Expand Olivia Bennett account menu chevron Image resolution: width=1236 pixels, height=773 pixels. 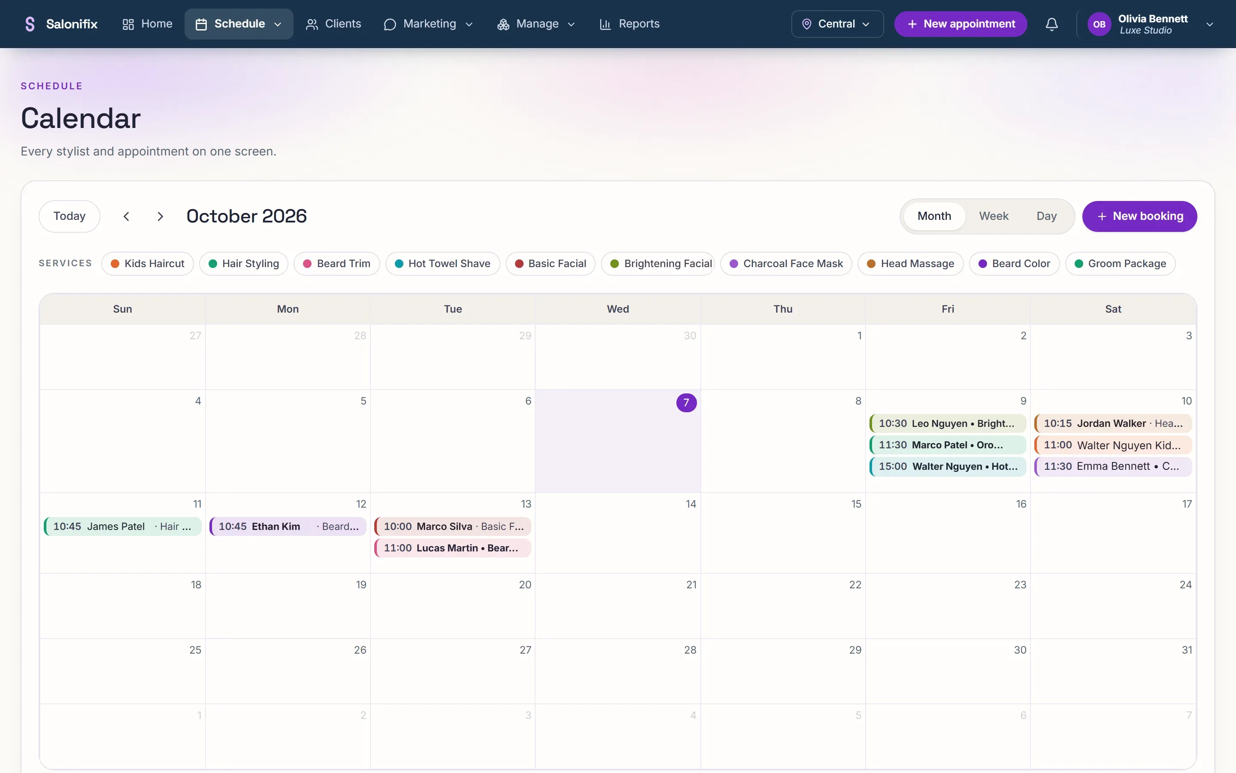[1209, 24]
